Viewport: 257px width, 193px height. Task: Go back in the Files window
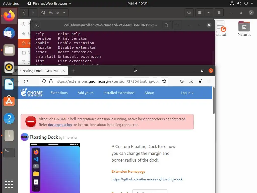24,13
